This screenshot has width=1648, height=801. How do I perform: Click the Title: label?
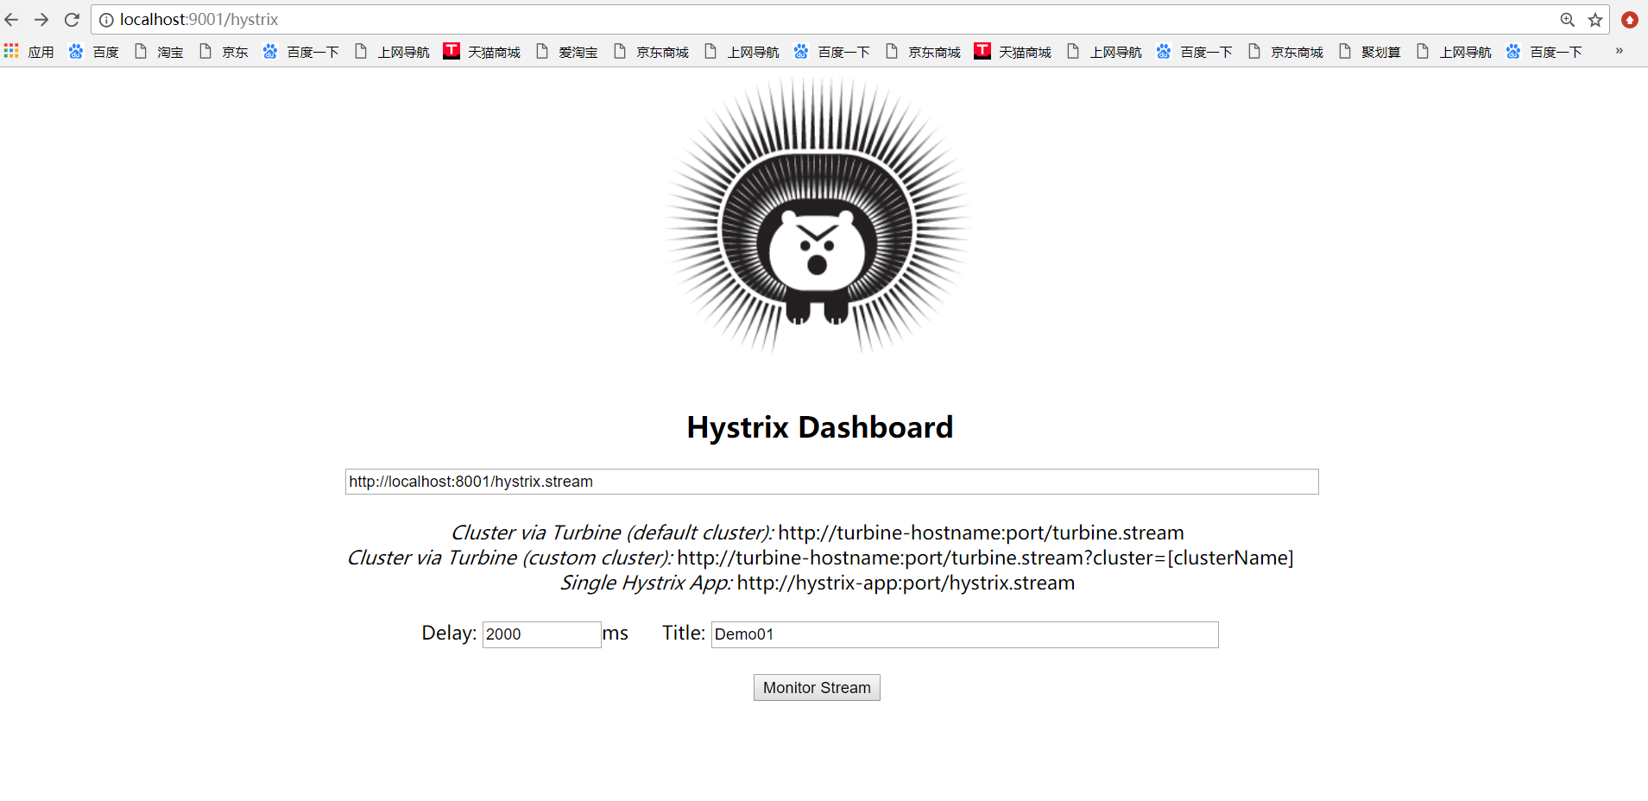(x=684, y=633)
